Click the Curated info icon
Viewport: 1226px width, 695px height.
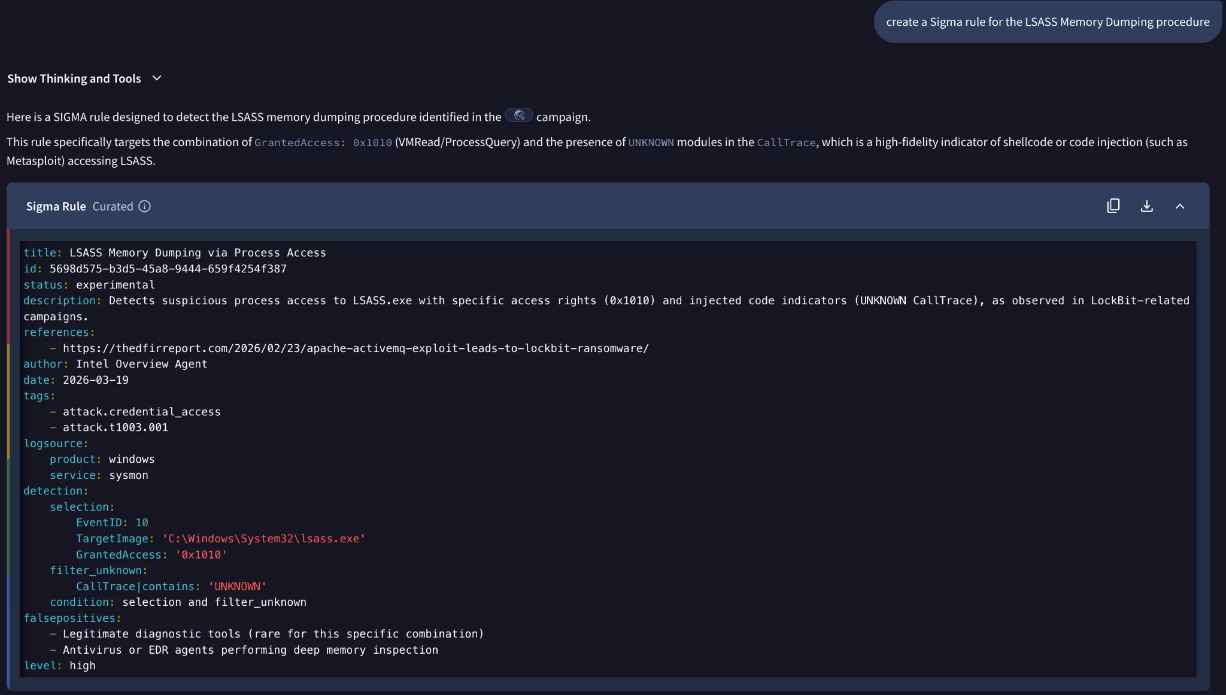(144, 207)
